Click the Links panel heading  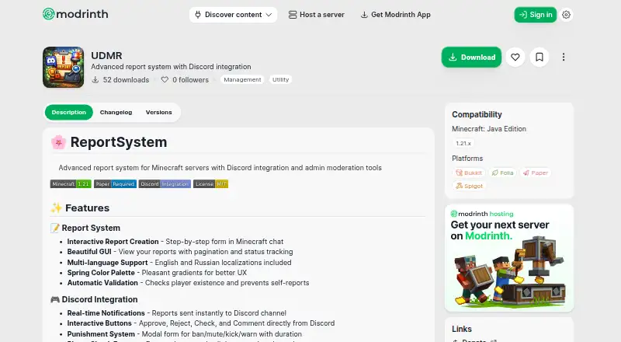tap(462, 329)
